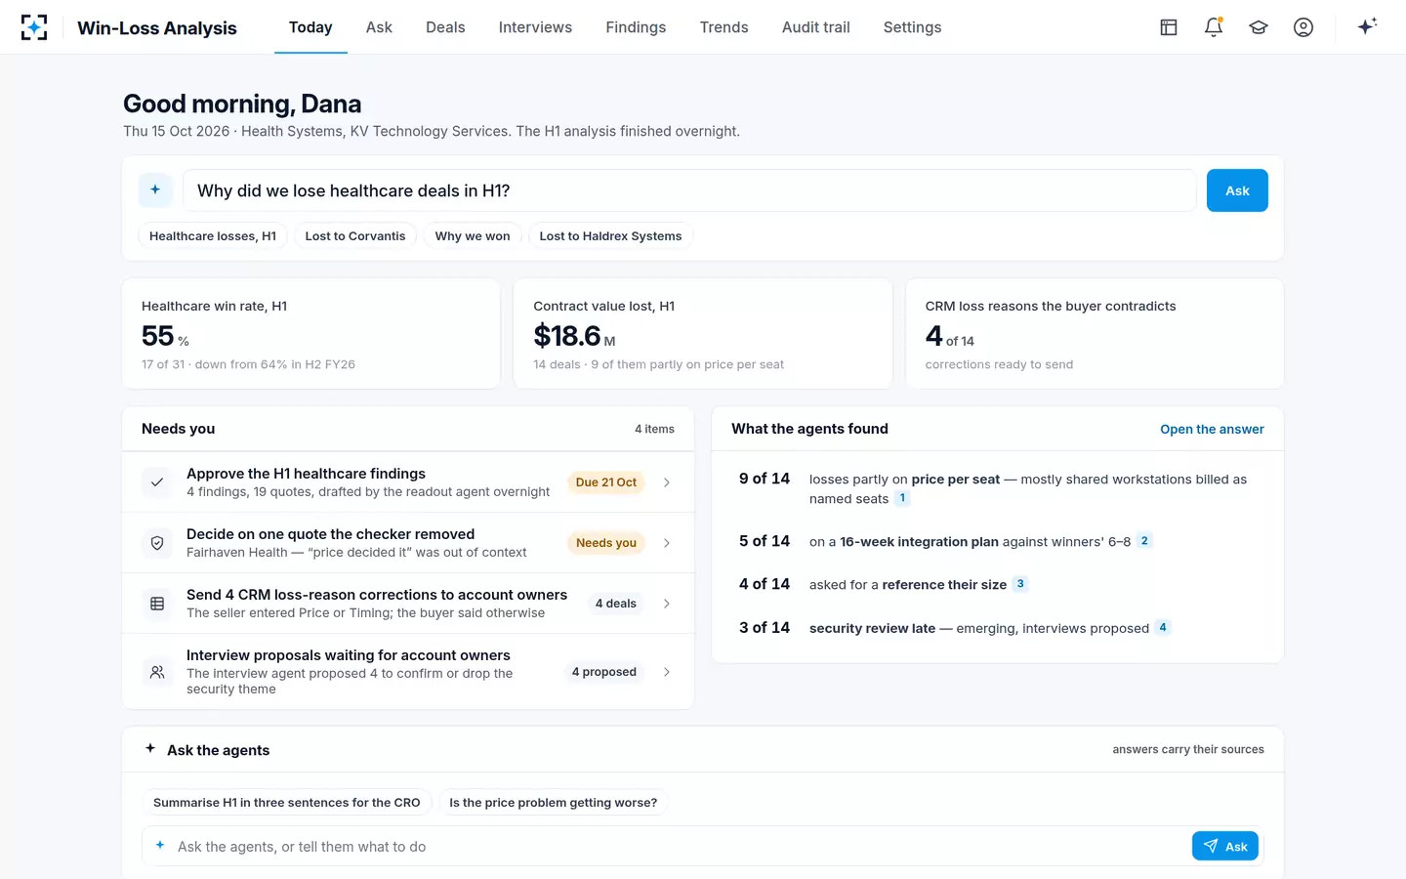Viewport: 1406px width, 879px height.
Task: Open source reference 4 on security review
Action: pyautogui.click(x=1163, y=627)
